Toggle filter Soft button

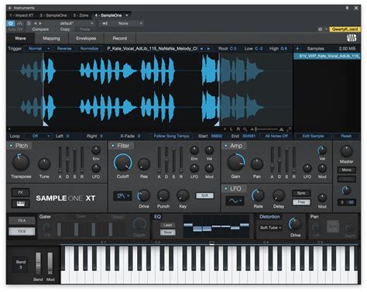point(204,196)
